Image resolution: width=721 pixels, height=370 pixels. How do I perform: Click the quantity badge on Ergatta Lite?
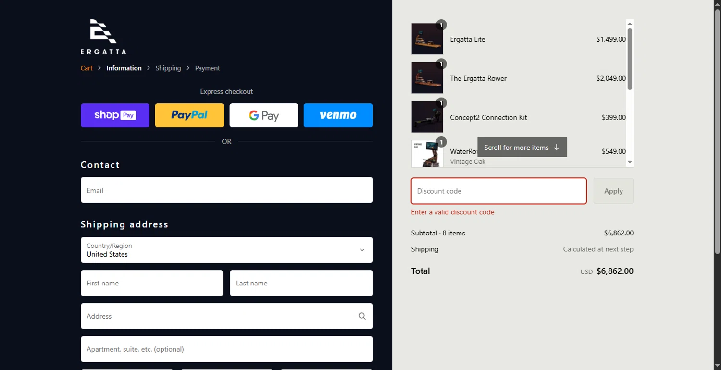[x=441, y=25]
